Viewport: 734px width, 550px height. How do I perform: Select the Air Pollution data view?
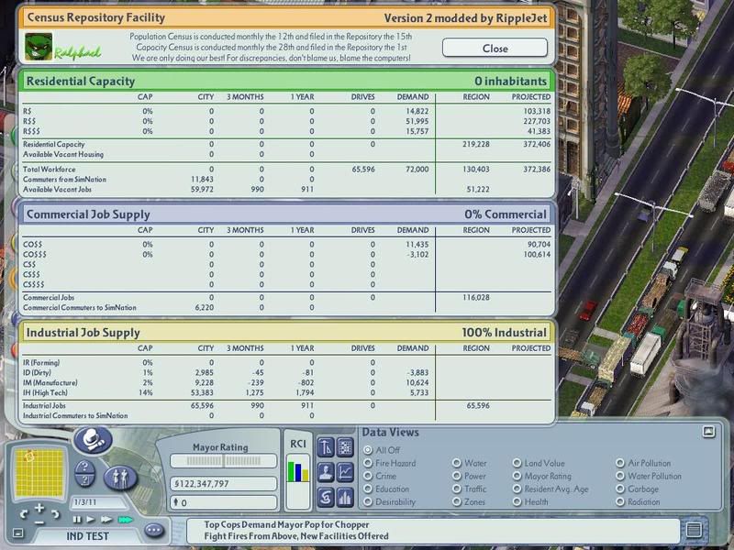[x=620, y=463]
